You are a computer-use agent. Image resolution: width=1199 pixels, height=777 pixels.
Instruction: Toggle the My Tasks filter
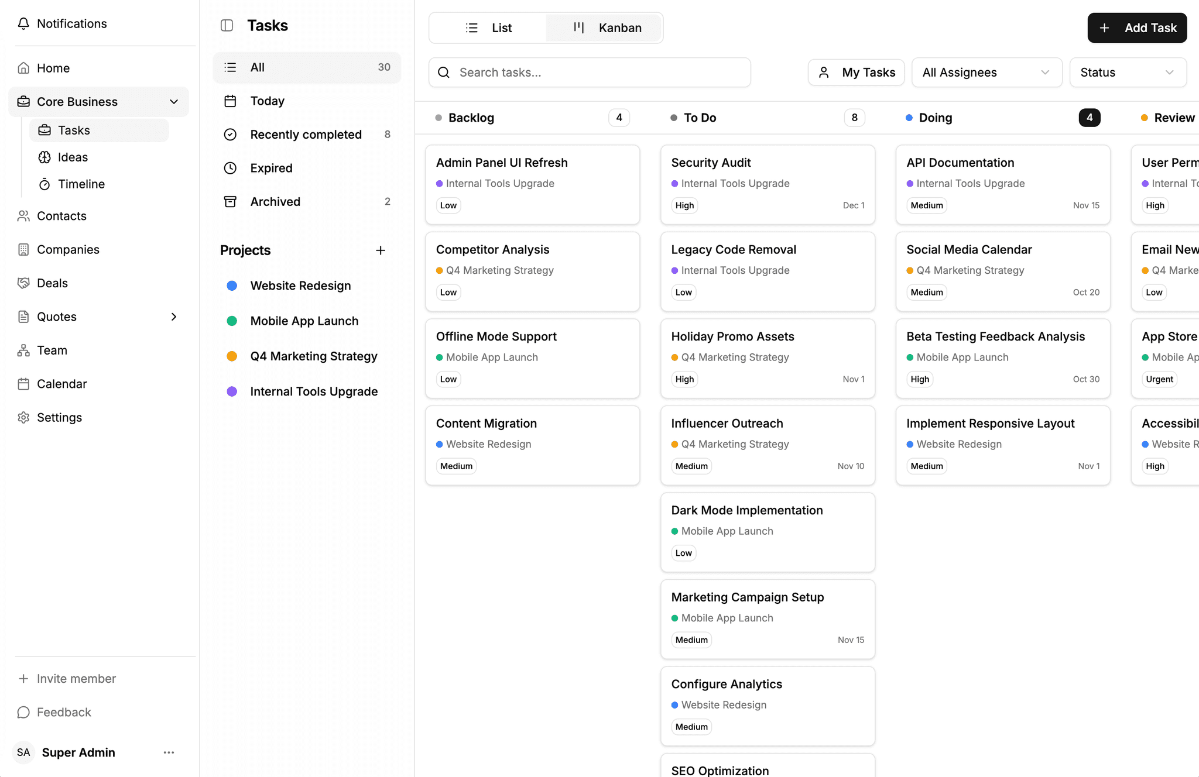point(856,73)
